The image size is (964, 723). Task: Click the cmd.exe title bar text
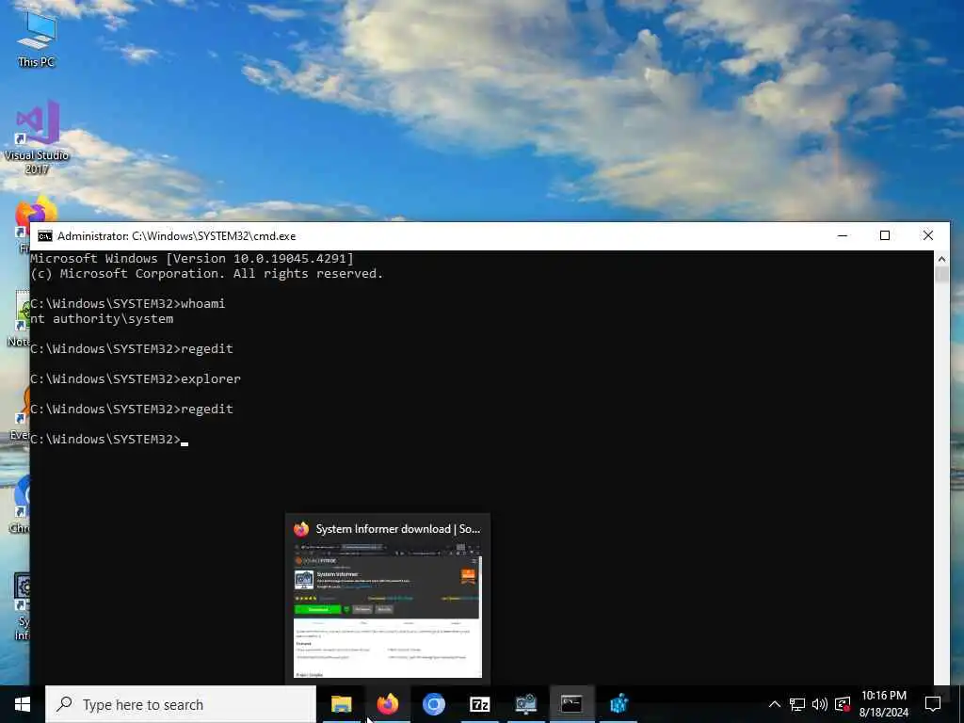[x=176, y=236]
